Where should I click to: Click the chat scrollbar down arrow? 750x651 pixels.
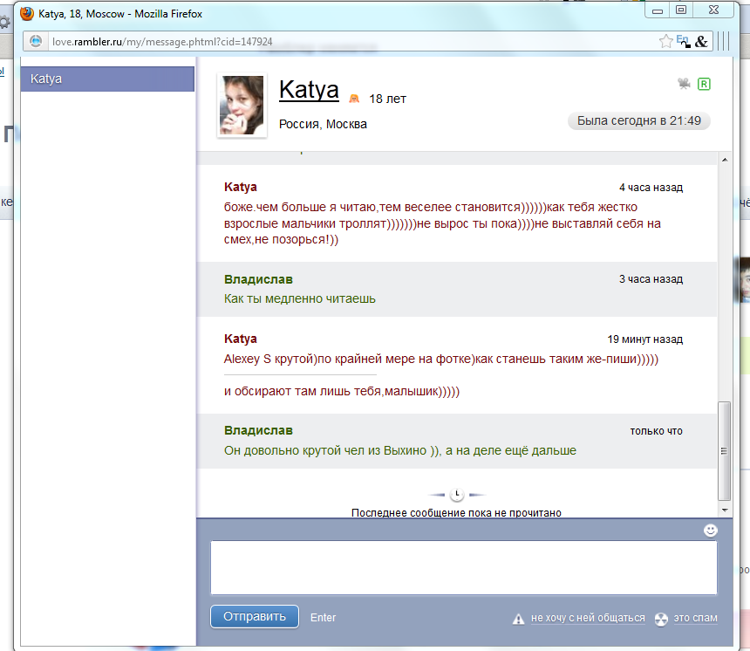[x=725, y=511]
